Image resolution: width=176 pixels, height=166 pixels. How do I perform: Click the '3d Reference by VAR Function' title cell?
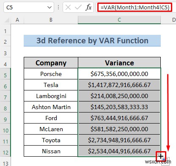tap(92, 41)
